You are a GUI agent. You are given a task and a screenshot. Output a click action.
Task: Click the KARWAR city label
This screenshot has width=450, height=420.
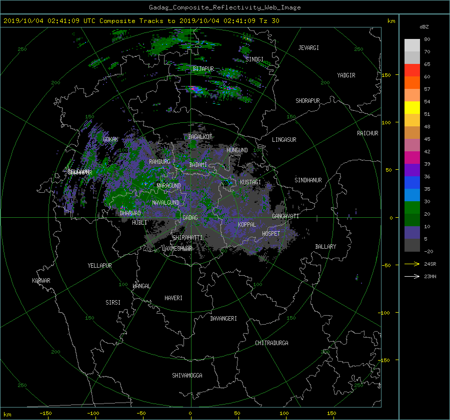coord(41,281)
